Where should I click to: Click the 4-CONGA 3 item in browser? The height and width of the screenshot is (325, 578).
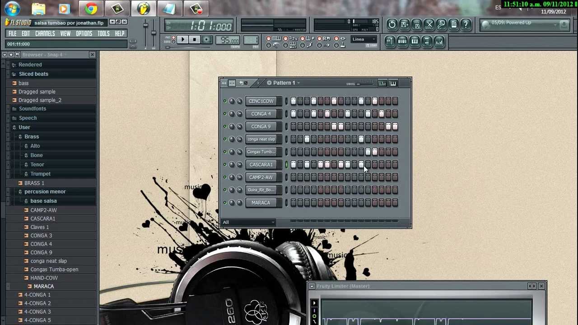[37, 312]
